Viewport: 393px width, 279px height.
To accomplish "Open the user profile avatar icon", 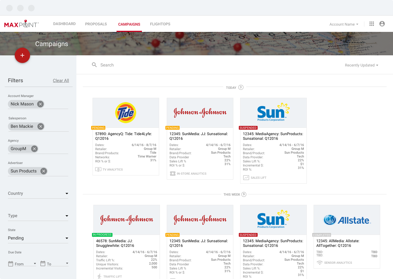I will point(382,24).
